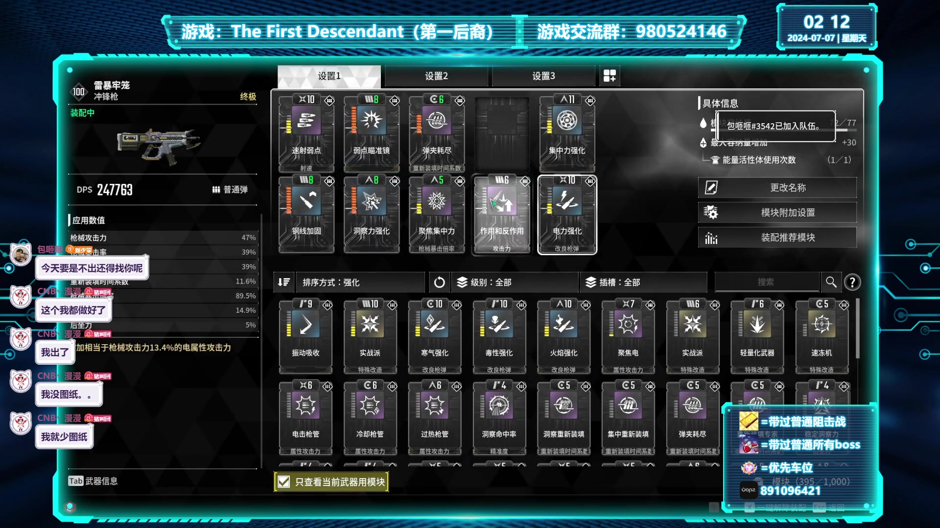The image size is (940, 528).
Task: Select the equipped 洞察力强化 module
Action: tap(371, 214)
